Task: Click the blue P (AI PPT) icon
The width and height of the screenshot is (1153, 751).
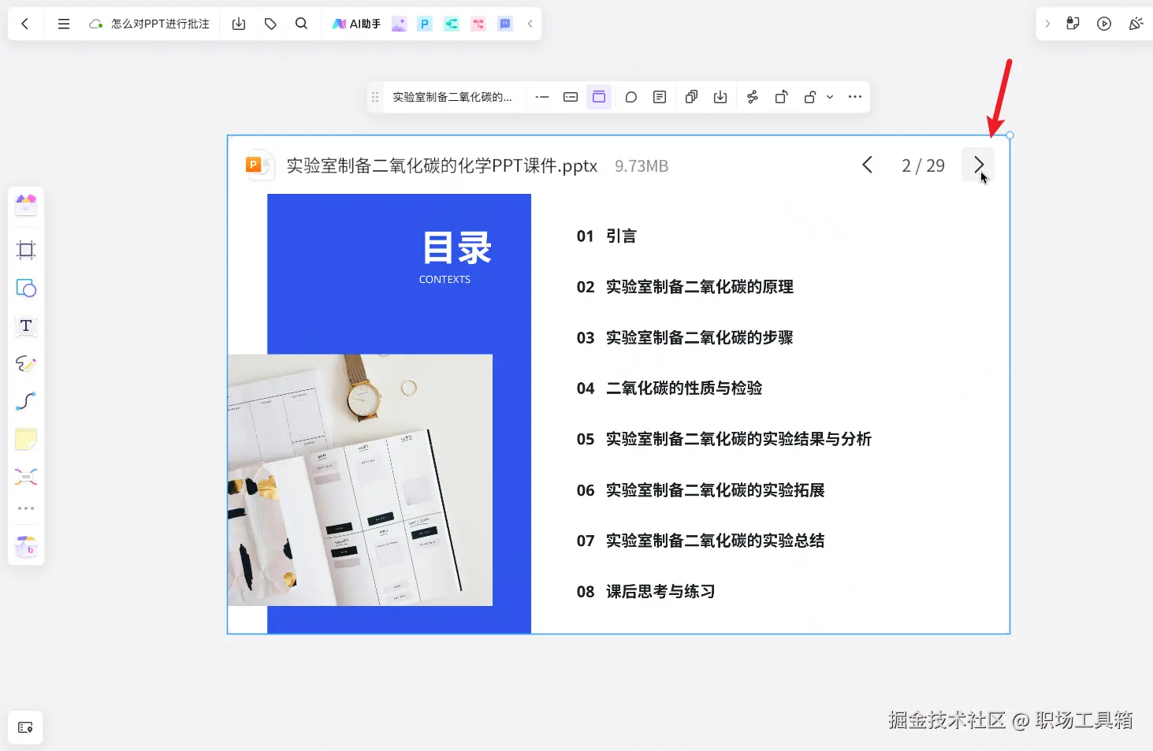Action: 425,24
